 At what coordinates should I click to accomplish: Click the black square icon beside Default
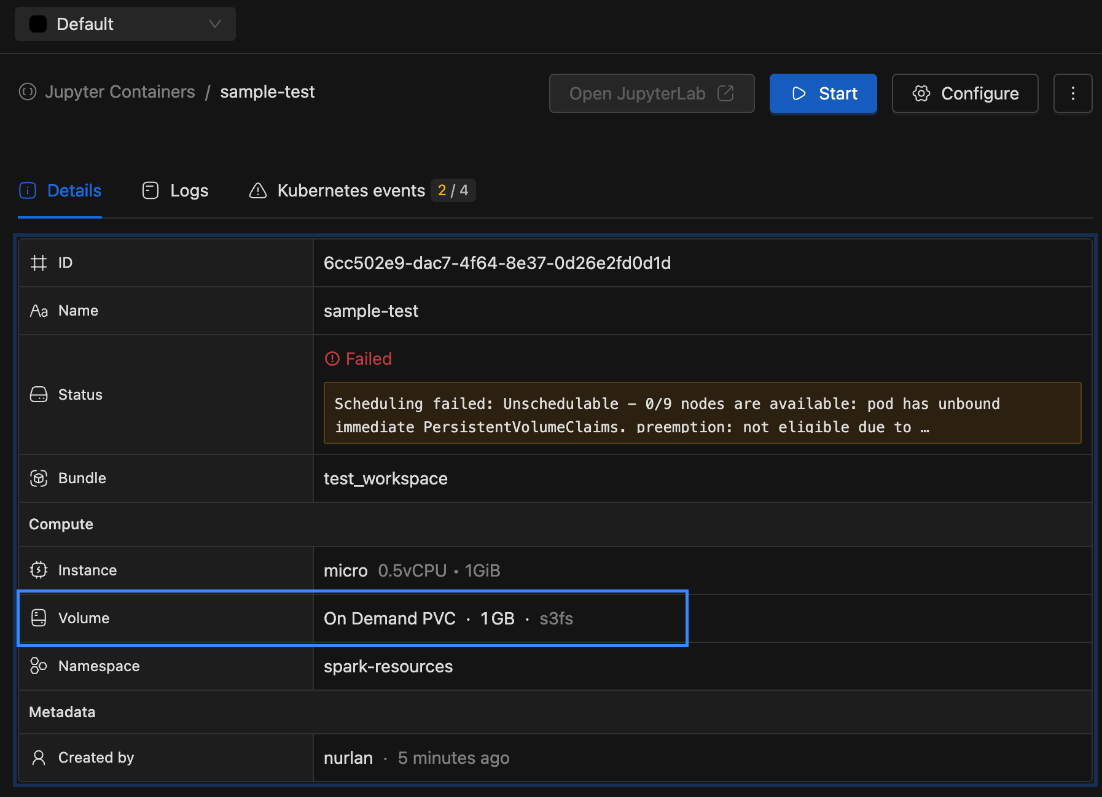click(38, 24)
